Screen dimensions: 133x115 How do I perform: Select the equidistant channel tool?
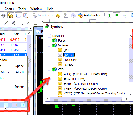point(14,23)
